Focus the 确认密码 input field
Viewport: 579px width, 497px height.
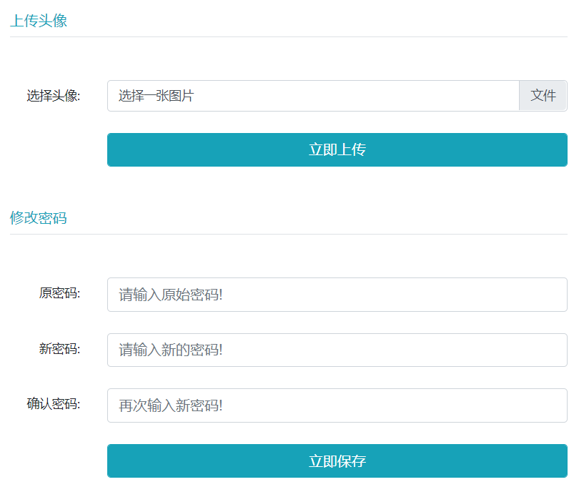[x=337, y=405]
